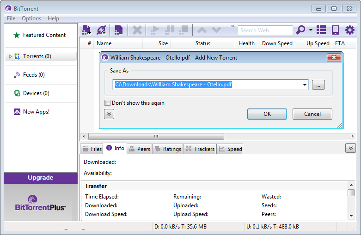
Task: Click the Feeds RSS icon
Action: 17,75
